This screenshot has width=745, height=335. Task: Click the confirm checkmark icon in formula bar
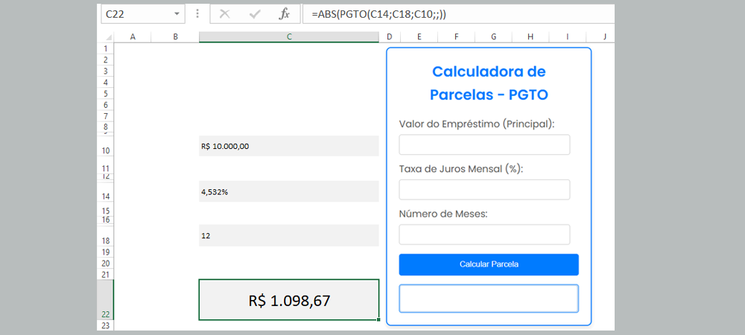click(255, 14)
